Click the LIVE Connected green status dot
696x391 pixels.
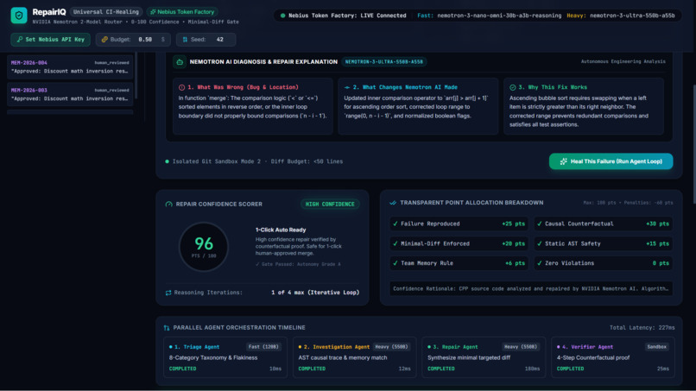click(282, 16)
